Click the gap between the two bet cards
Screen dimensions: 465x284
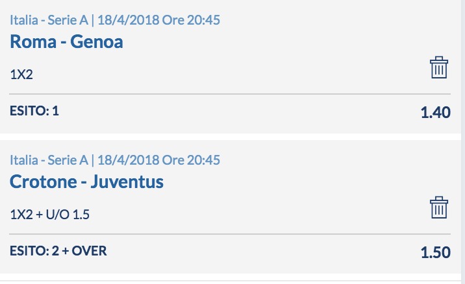(x=231, y=137)
